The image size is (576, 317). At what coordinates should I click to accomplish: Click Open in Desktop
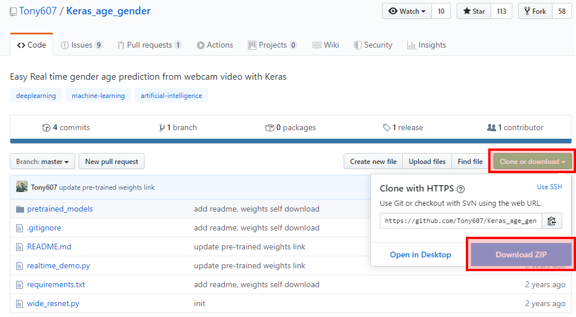[421, 255]
